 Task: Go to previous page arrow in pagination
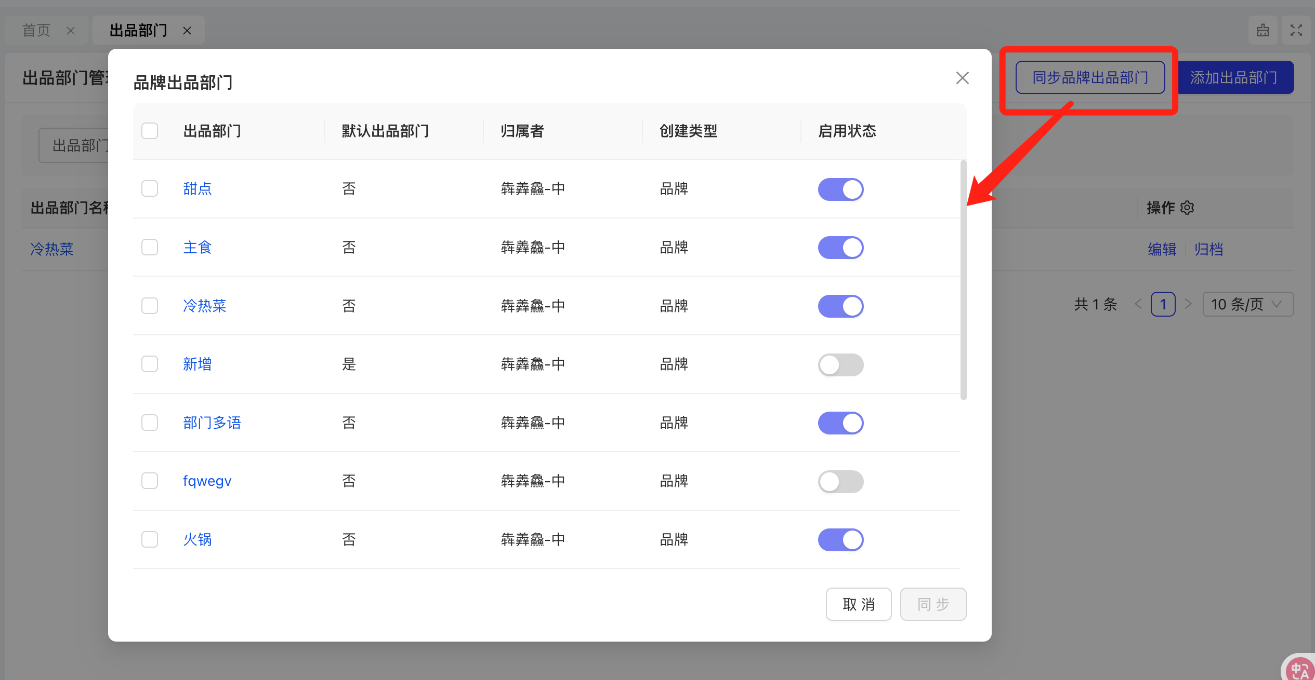click(x=1138, y=304)
